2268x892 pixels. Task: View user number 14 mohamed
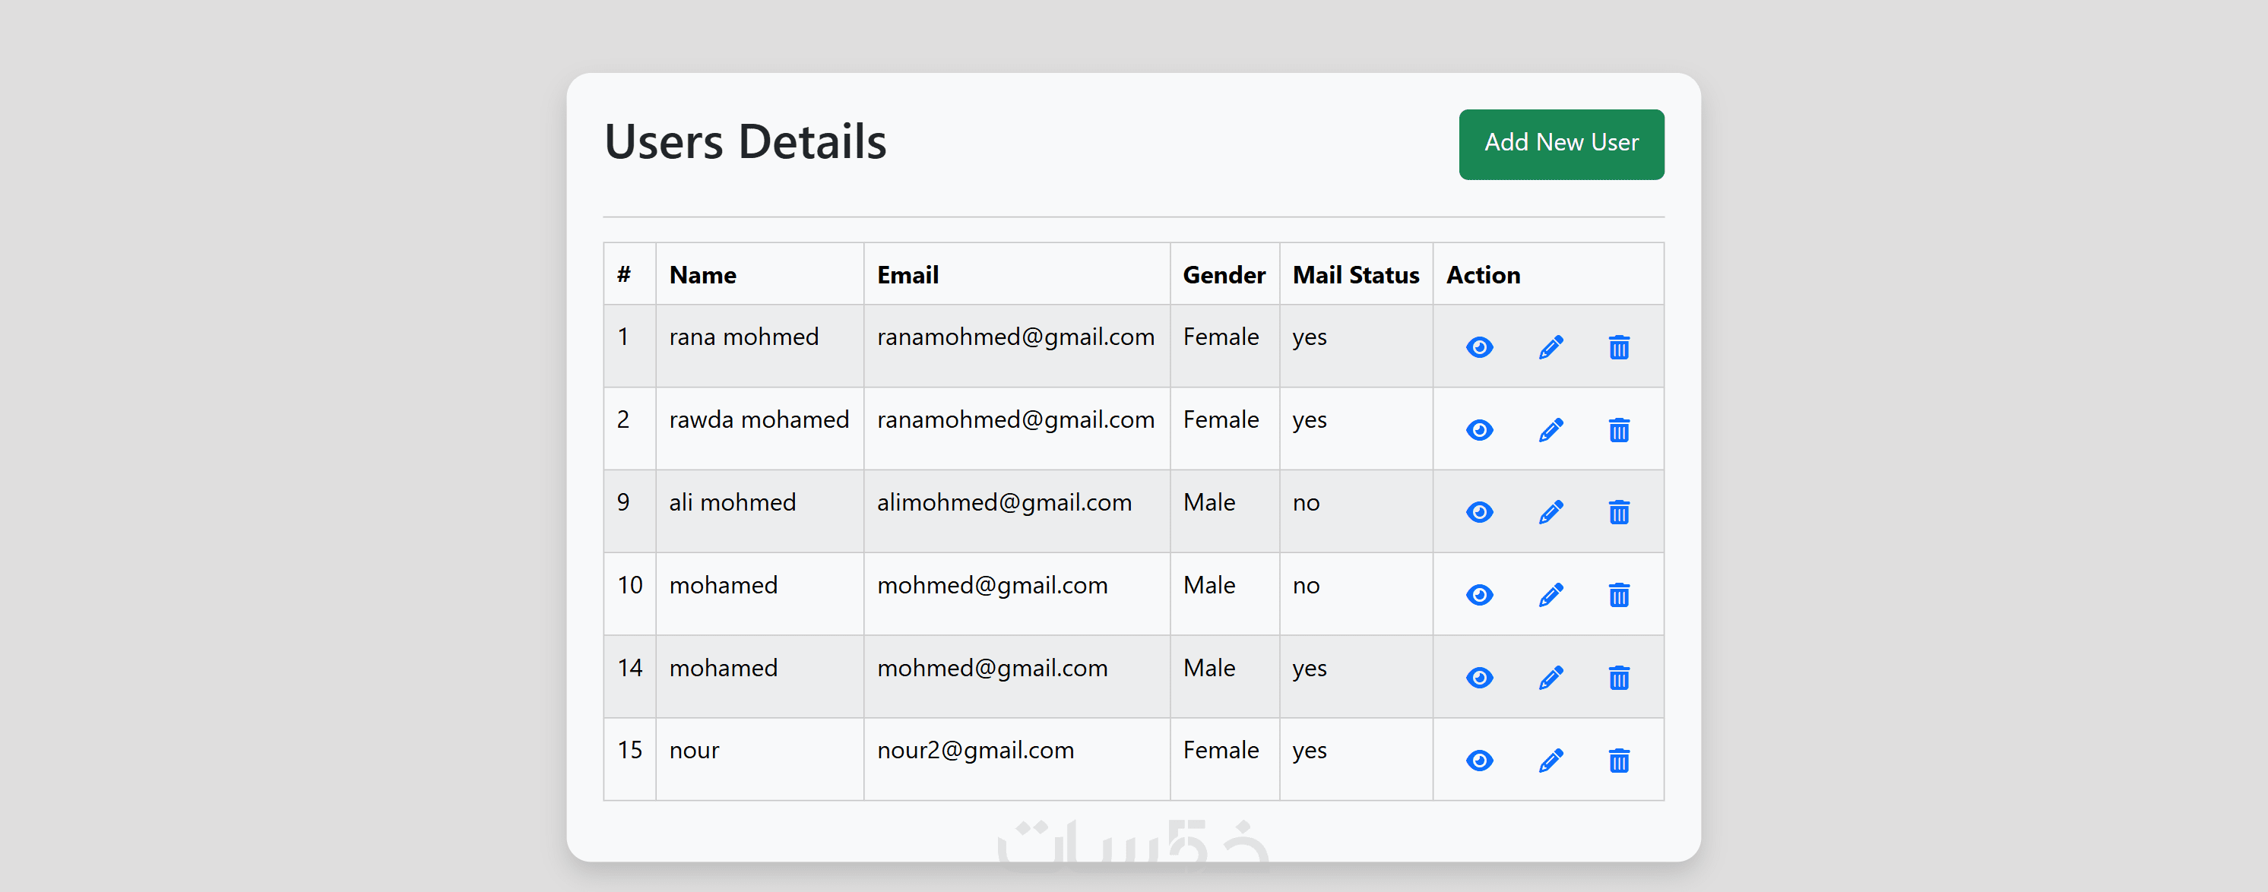coord(1479,678)
